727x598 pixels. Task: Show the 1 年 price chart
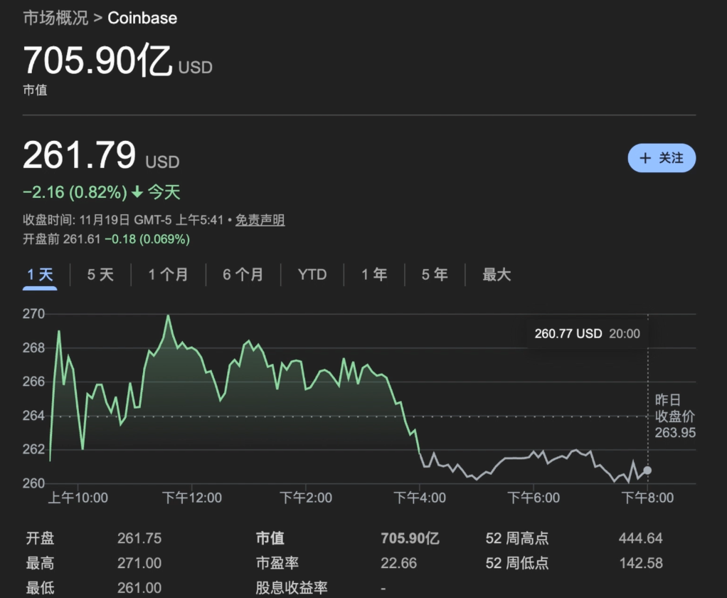[374, 275]
